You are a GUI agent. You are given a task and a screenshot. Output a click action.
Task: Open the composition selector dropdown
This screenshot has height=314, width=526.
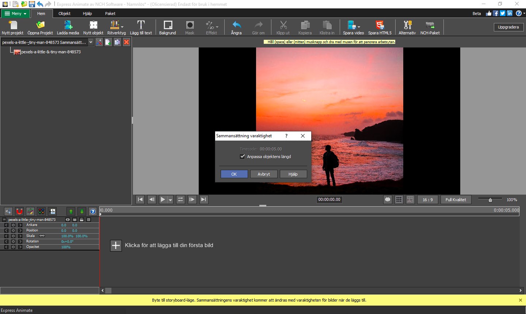[91, 42]
